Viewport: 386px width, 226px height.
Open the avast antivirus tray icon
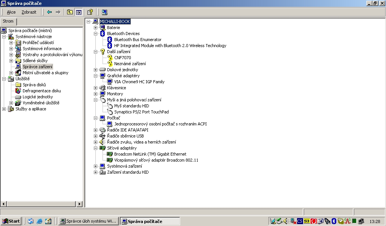point(313,221)
